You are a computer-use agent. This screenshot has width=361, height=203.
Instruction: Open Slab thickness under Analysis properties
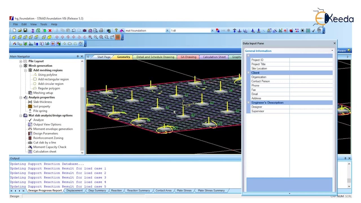click(x=43, y=102)
